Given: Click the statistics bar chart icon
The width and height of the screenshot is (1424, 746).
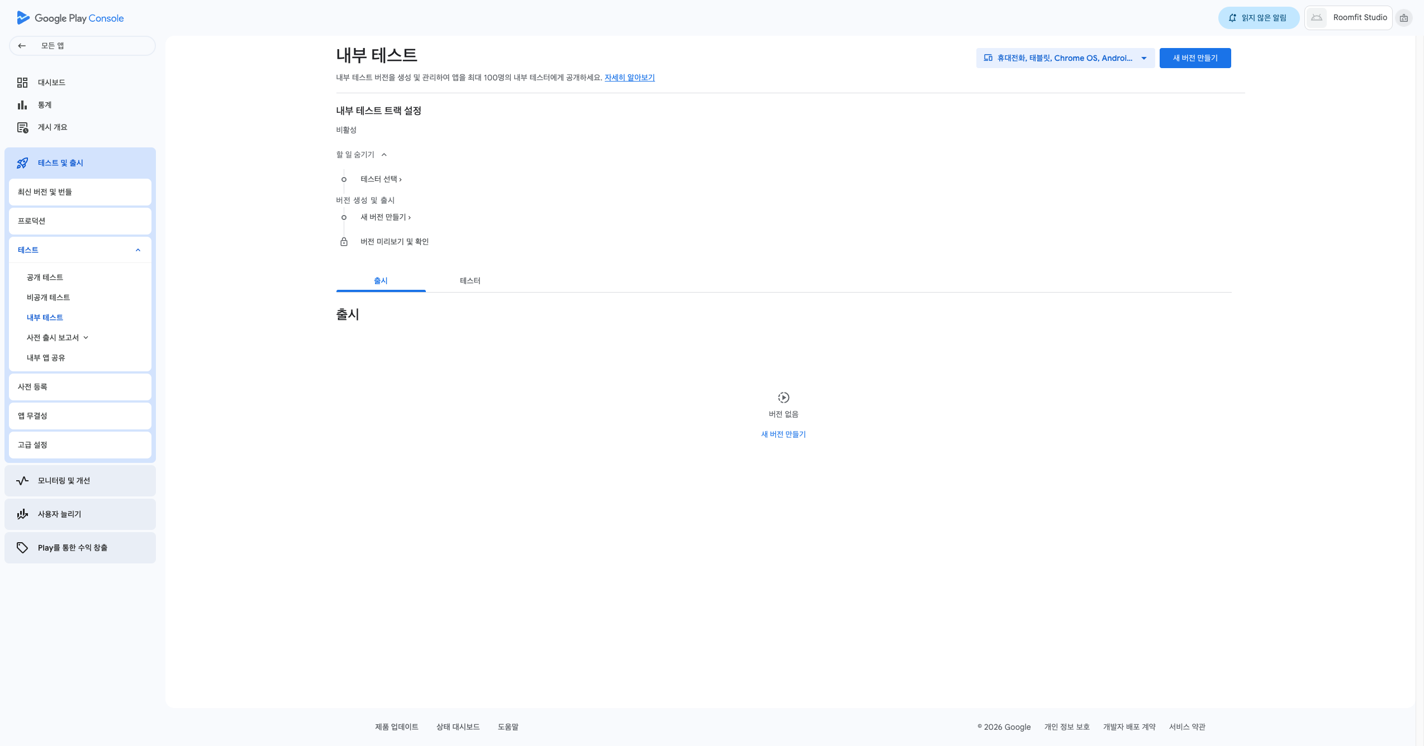Looking at the screenshot, I should [x=22, y=105].
